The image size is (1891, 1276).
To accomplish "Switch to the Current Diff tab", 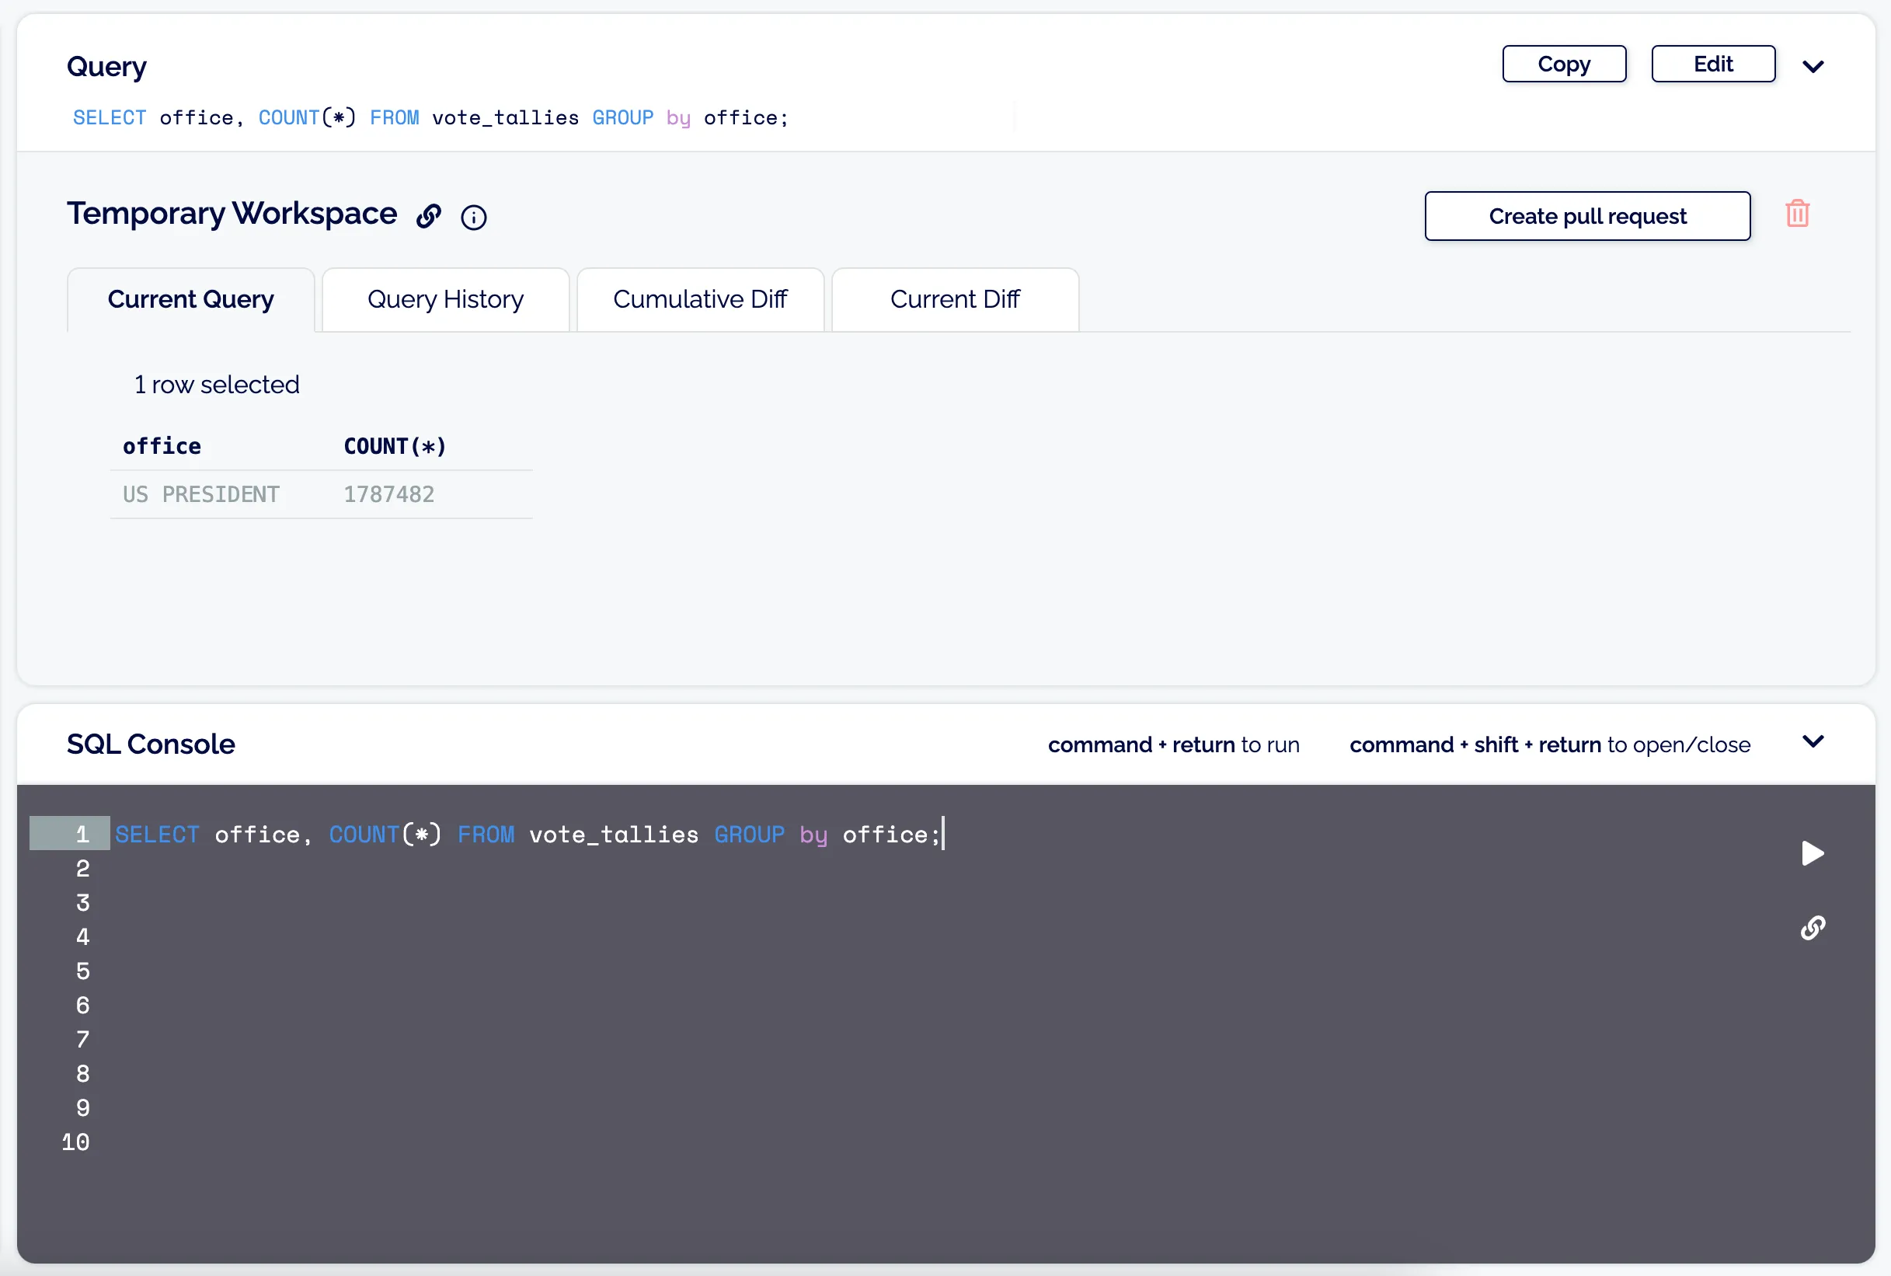I will 955,298.
